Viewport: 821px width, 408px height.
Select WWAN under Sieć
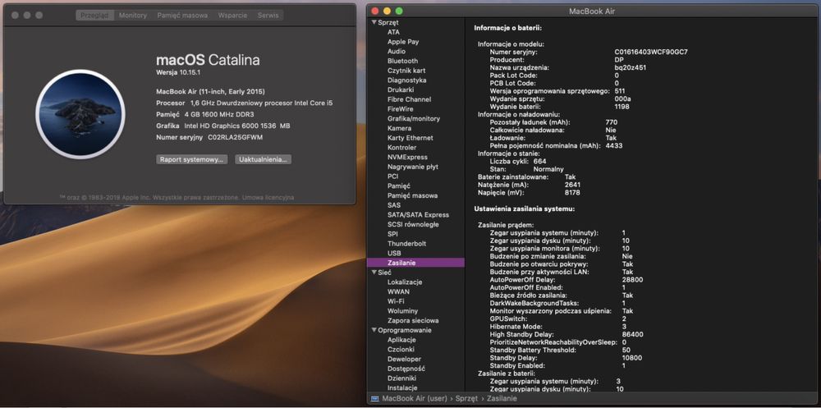tap(398, 291)
